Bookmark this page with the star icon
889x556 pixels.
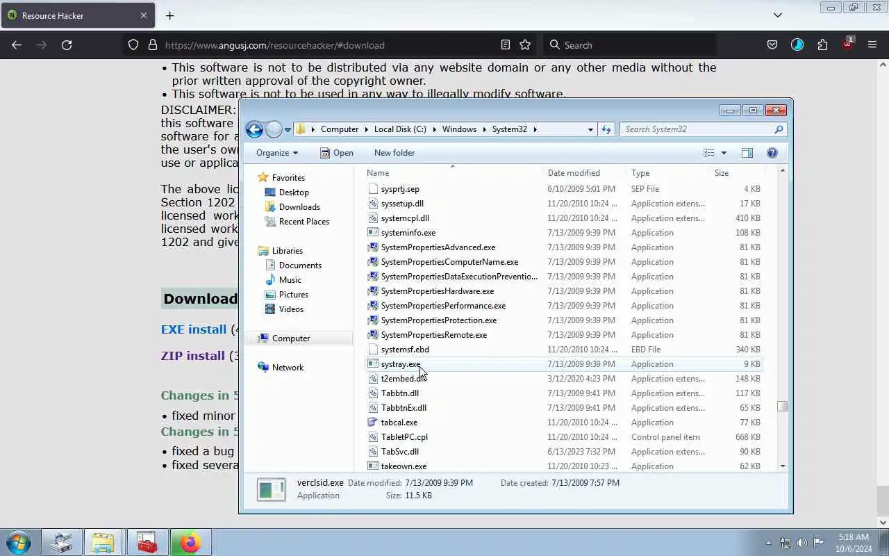(525, 45)
